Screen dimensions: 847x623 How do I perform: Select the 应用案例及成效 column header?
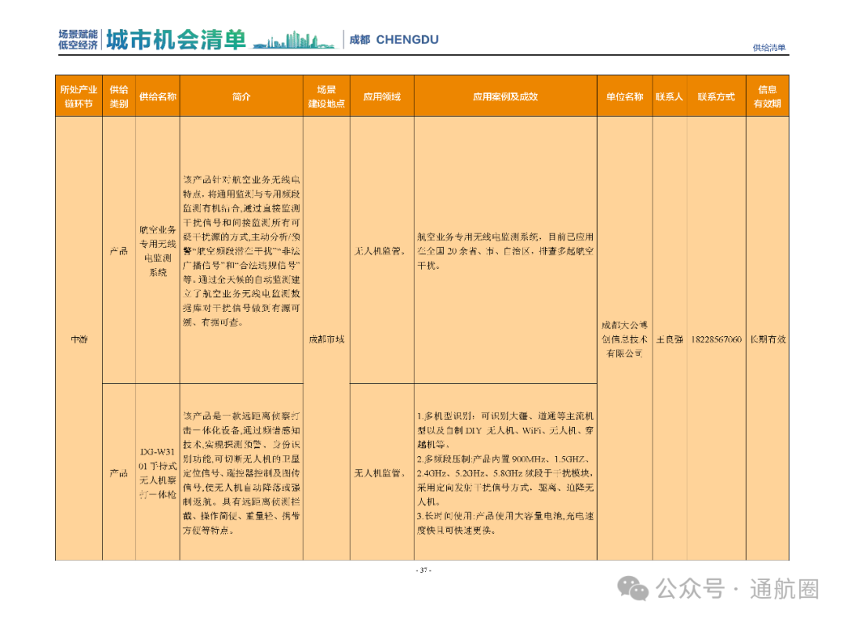coord(506,96)
